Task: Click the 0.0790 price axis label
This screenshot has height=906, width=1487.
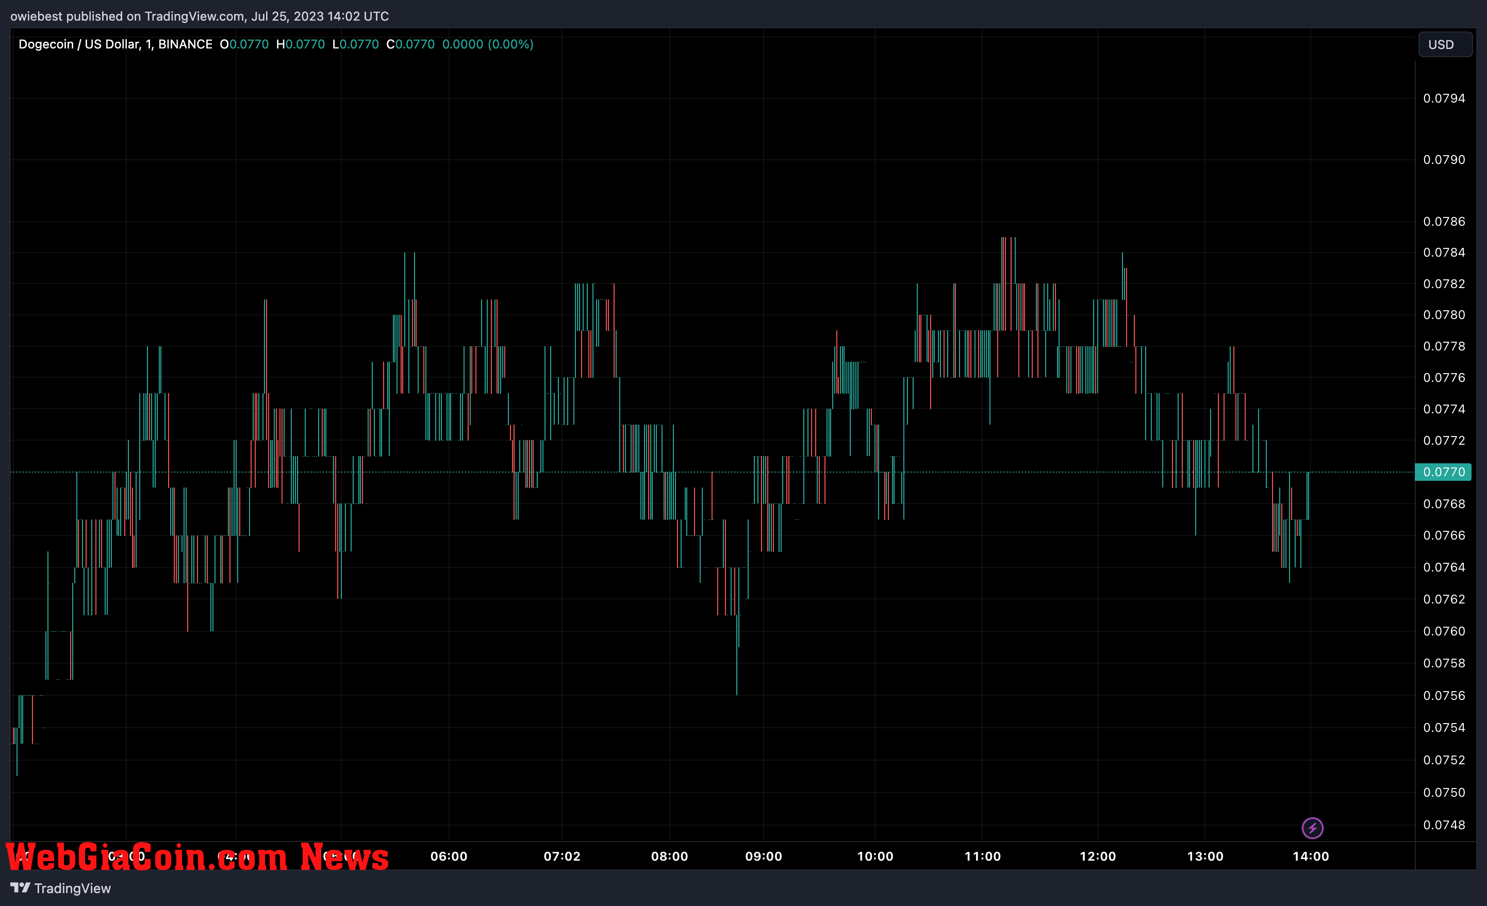Action: click(x=1444, y=159)
